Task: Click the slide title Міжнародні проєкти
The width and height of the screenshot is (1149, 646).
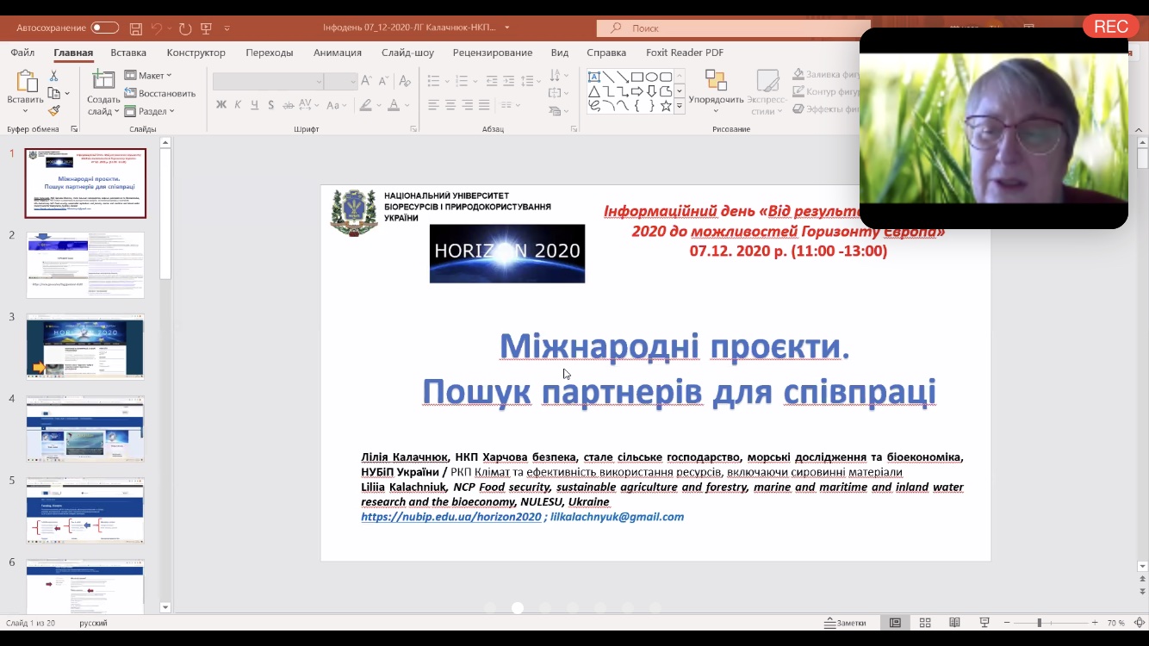Action: [x=674, y=346]
